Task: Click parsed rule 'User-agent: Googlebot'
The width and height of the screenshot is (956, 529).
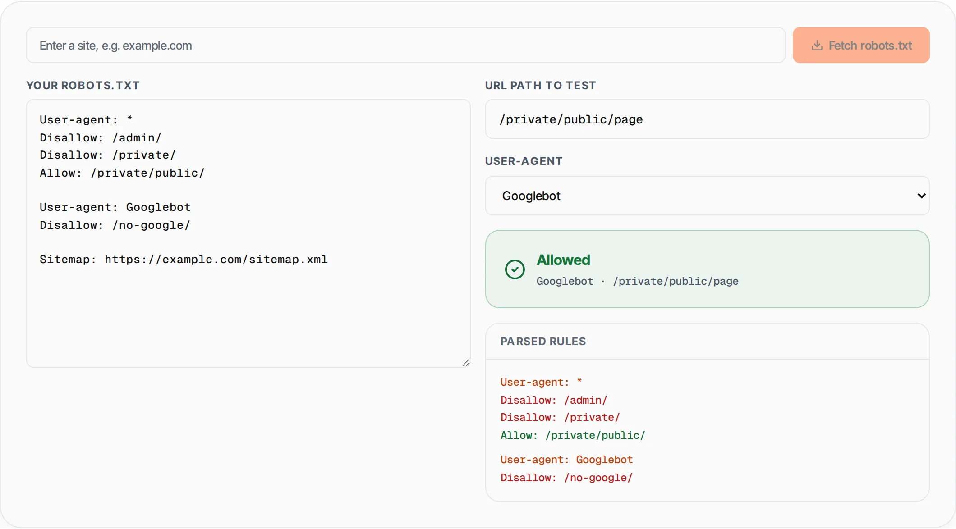Action: click(x=566, y=460)
